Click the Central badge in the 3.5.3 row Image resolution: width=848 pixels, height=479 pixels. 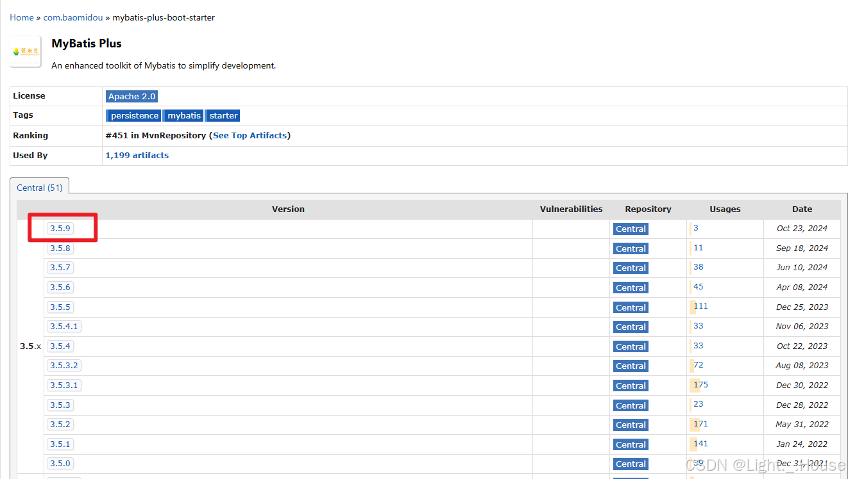pos(631,406)
